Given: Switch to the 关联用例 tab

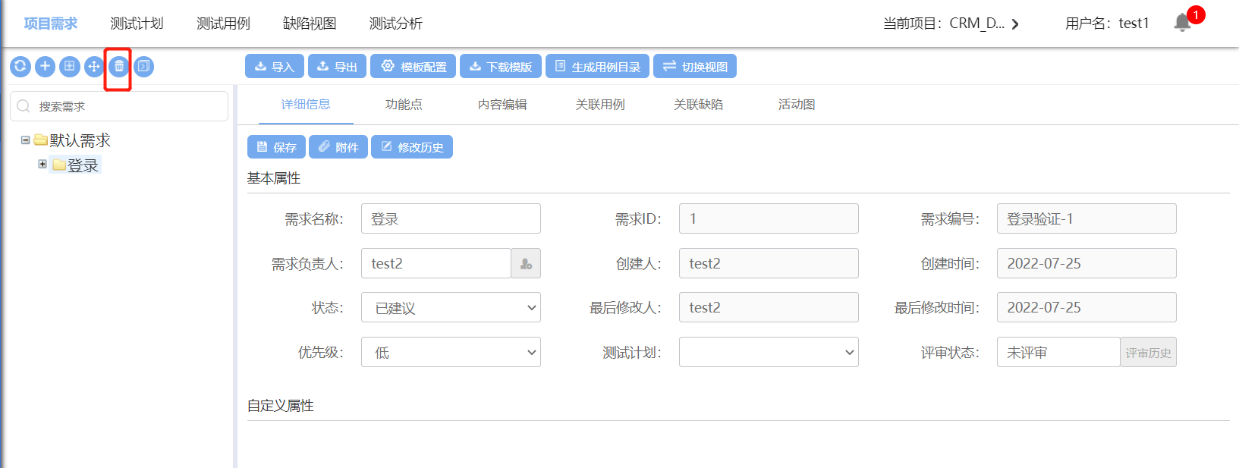Looking at the screenshot, I should click(599, 105).
